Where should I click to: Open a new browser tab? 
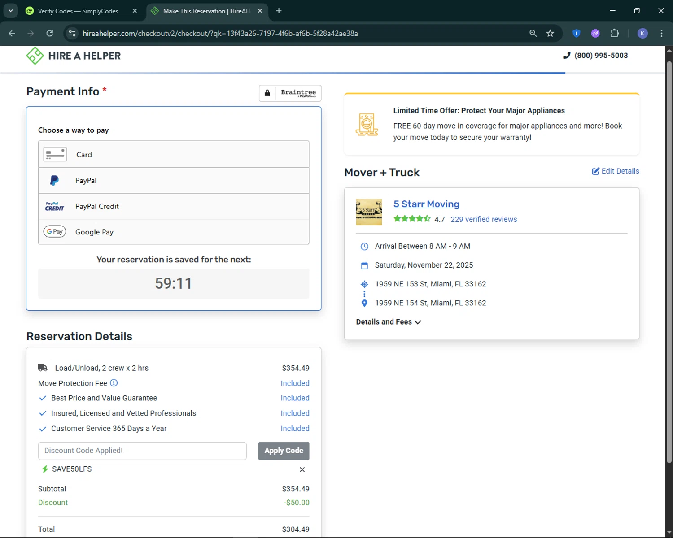(279, 11)
